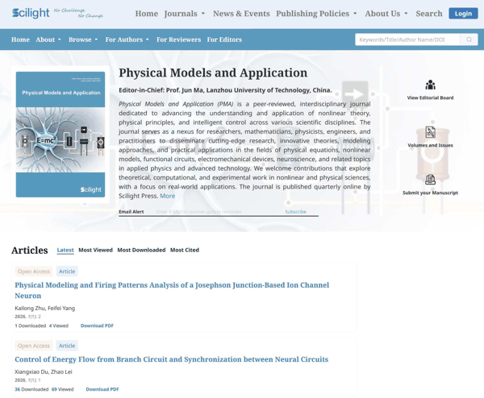
Task: Switch to the Most Cited tab
Action: coord(185,250)
